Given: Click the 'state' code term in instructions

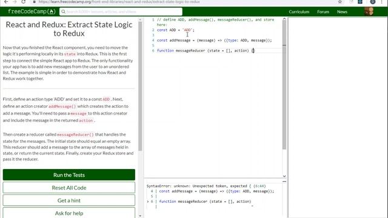Looking at the screenshot, I should point(70,54).
